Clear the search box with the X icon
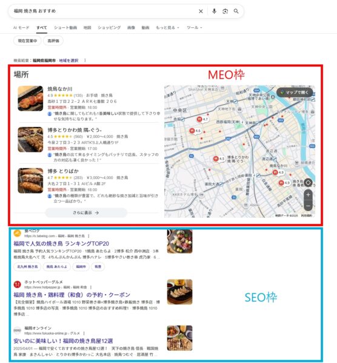This screenshot has width=337, height=363. point(201,11)
